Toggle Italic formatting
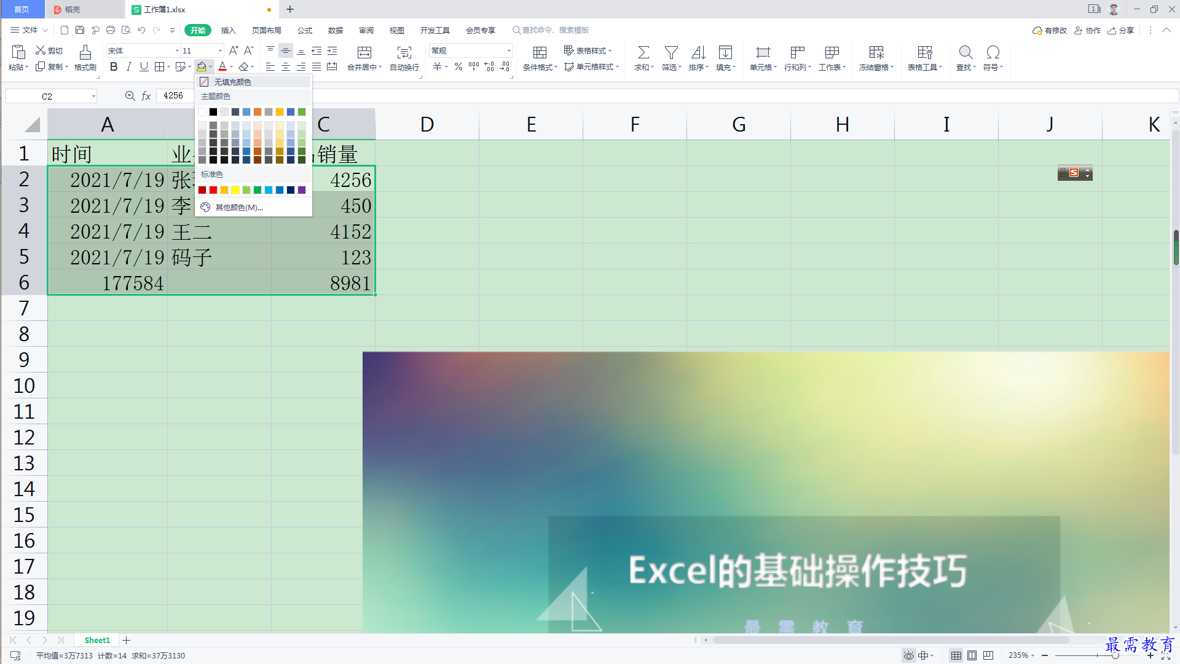The width and height of the screenshot is (1180, 664). (128, 66)
